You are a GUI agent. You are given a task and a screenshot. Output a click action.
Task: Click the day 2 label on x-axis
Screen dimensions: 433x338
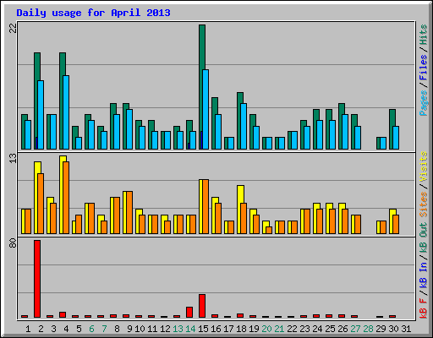(41, 329)
